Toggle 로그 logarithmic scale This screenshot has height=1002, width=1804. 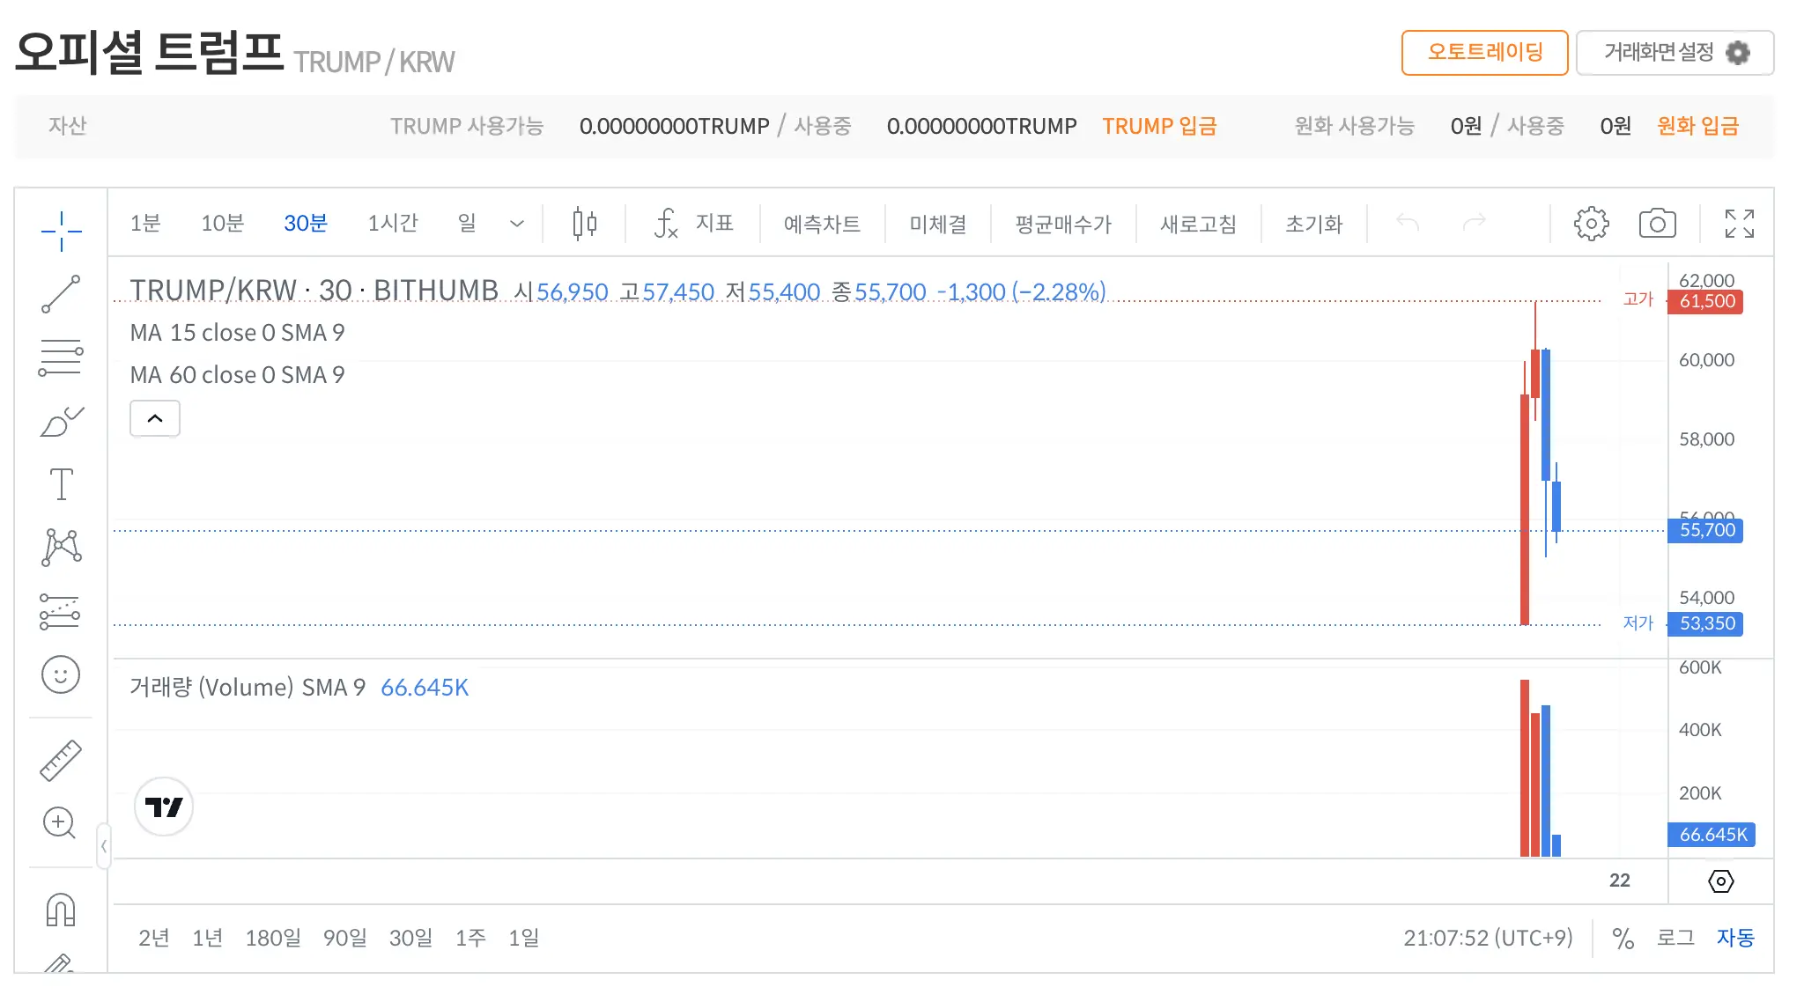[1675, 938]
